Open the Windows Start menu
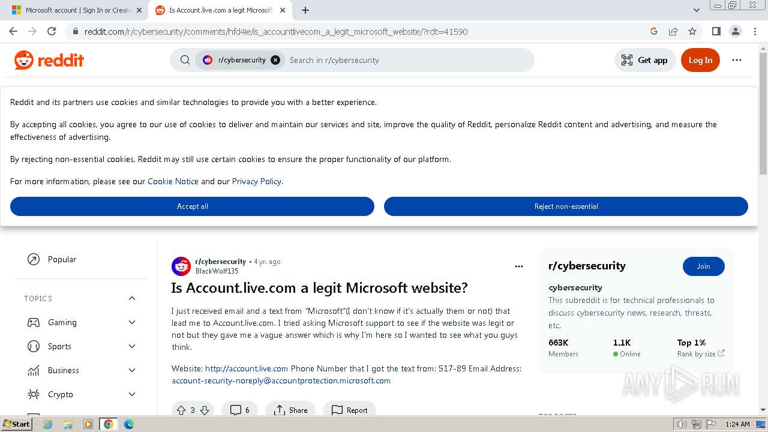Screen dimensions: 768x432 coord(16,424)
